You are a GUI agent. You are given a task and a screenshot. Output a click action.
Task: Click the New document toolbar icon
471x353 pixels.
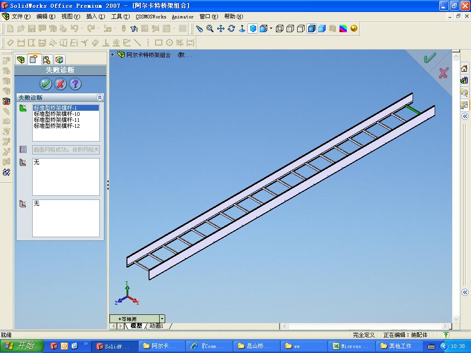[x=10, y=28]
